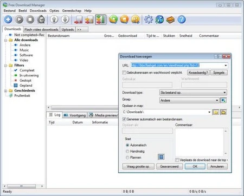Image resolution: width=244 pixels, height=196 pixels.
Task: Open the scheduler clock icon
Action: click(x=41, y=19)
